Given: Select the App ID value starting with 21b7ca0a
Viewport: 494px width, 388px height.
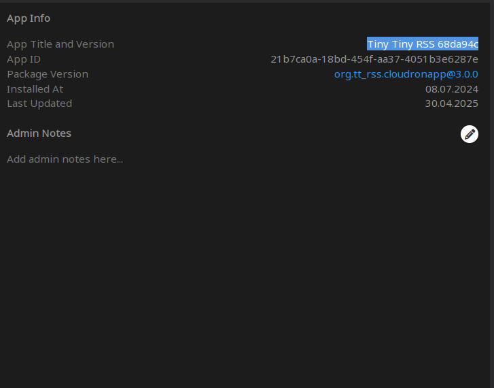Looking at the screenshot, I should pyautogui.click(x=374, y=59).
